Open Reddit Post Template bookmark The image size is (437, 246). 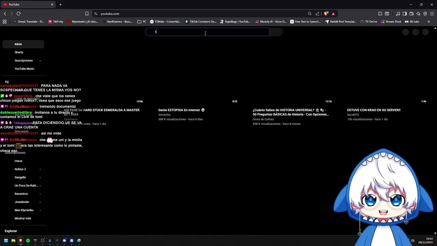[341, 22]
